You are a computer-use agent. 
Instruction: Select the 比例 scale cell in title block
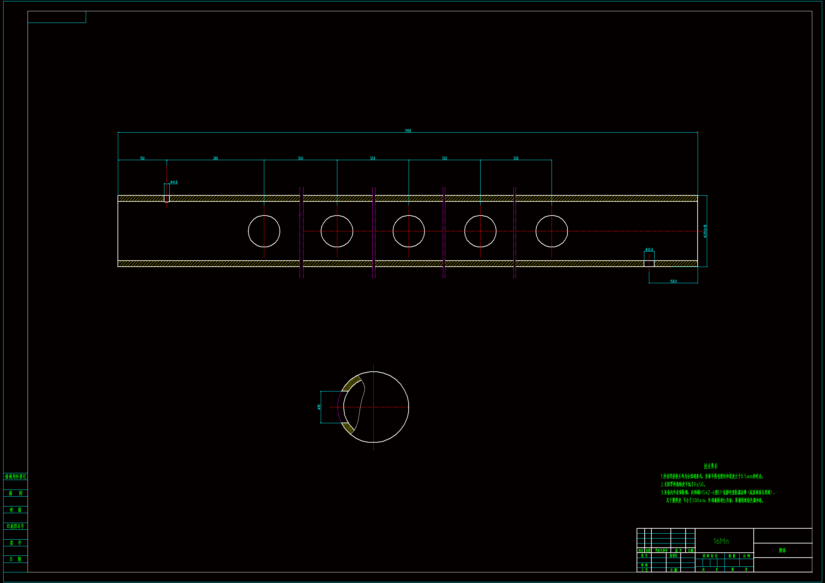[747, 556]
